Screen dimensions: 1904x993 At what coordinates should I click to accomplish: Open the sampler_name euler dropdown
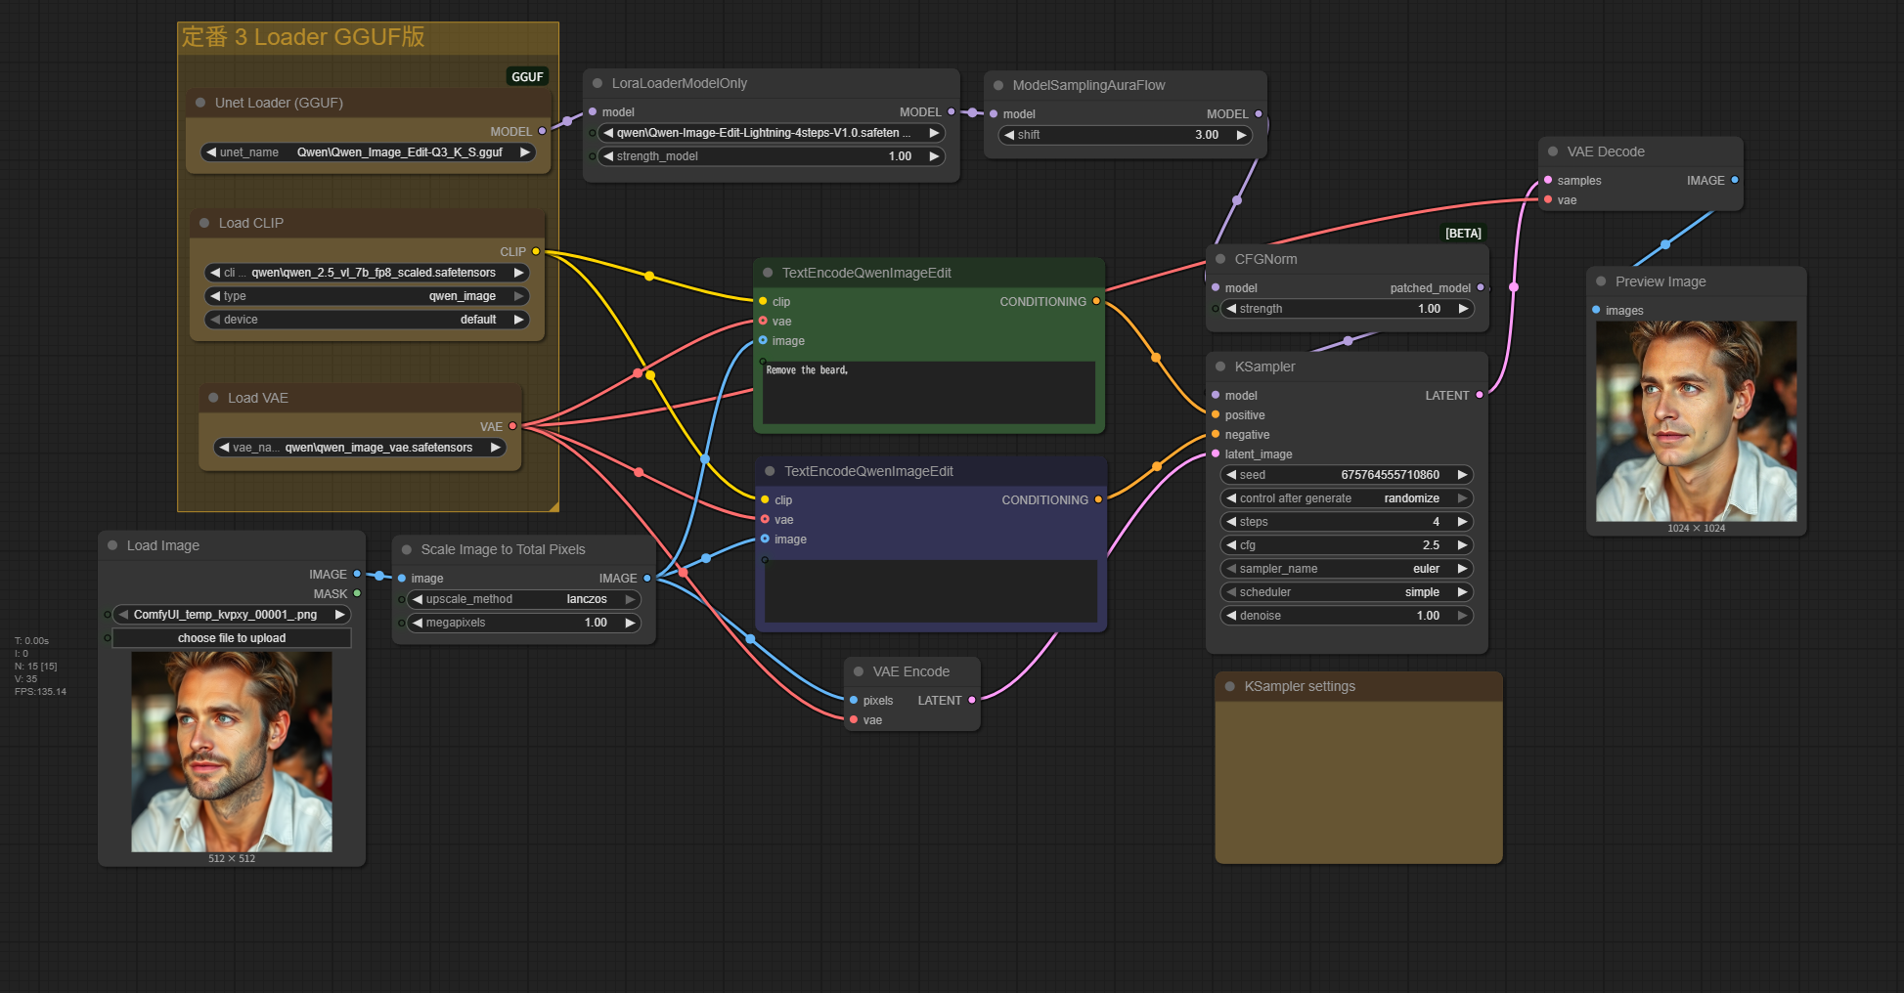coord(1347,569)
